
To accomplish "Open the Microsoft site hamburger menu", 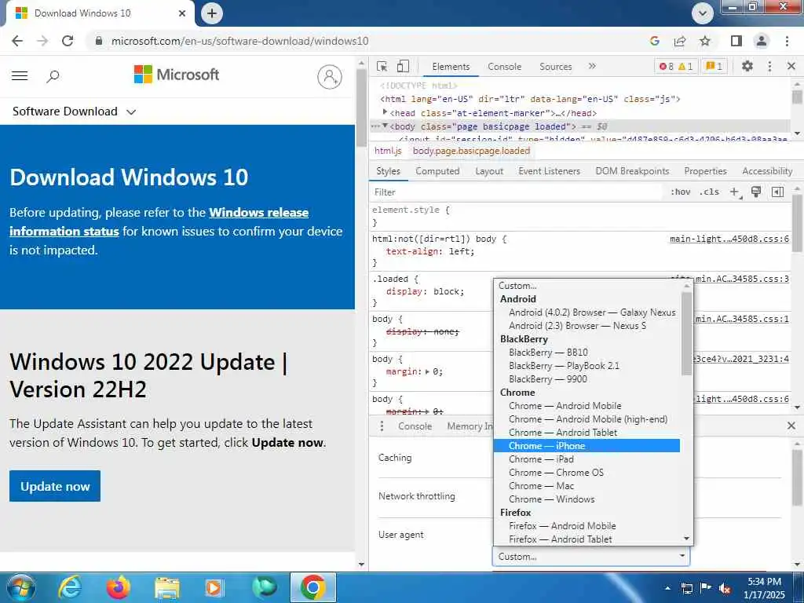I will tap(20, 76).
